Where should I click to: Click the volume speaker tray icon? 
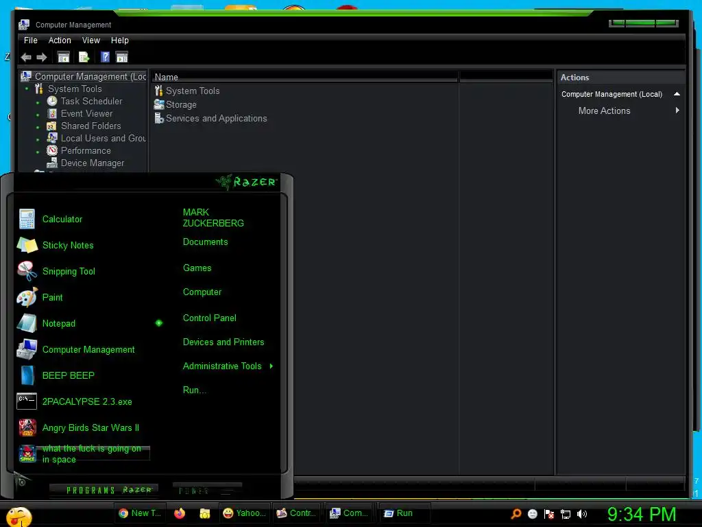[x=581, y=514]
